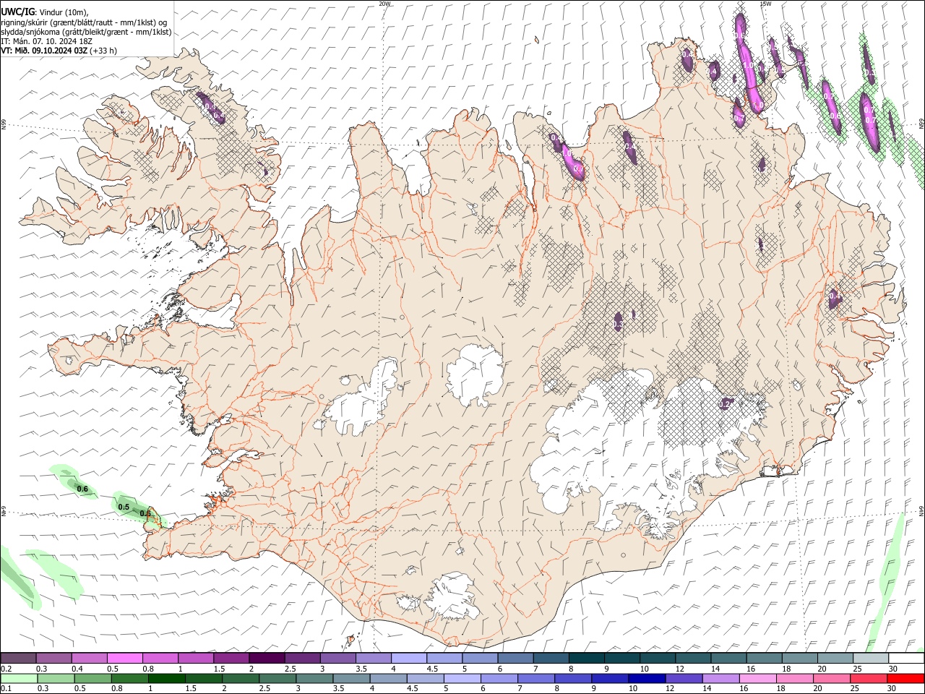Select the 'Vindur (10m)' header text
Image resolution: width=925 pixels, height=694 pixels.
pyautogui.click(x=63, y=12)
